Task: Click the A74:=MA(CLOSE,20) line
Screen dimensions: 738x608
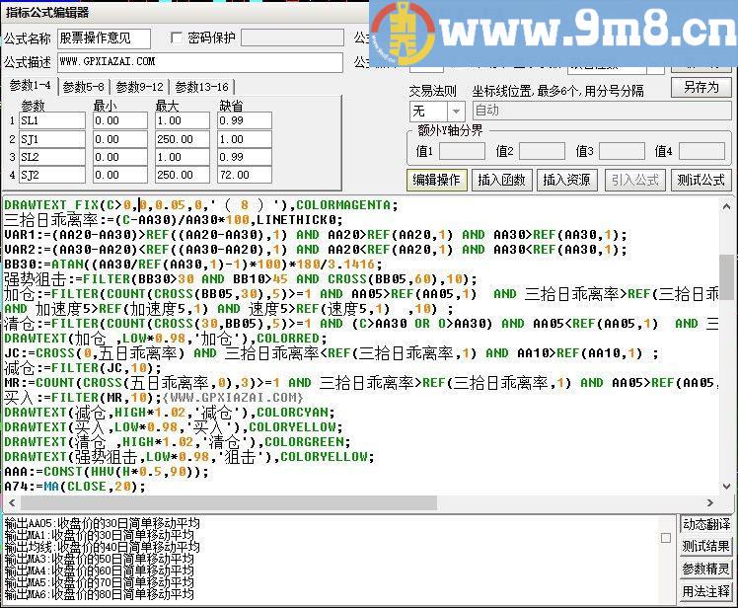Action: point(75,486)
